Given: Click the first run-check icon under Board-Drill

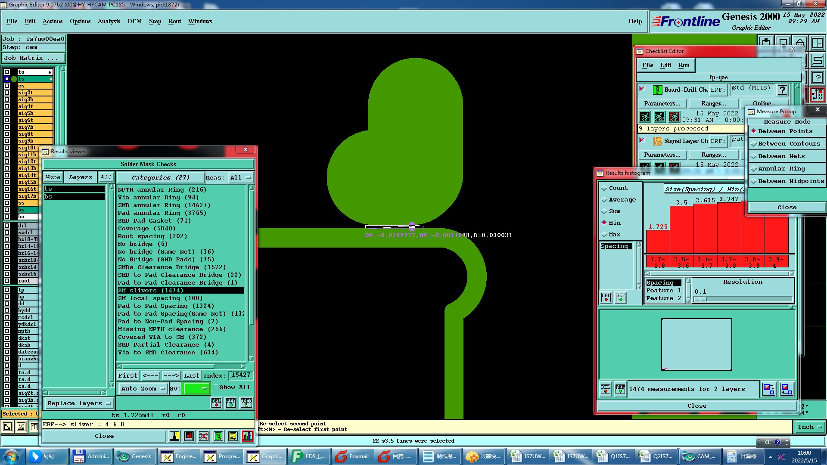Looking at the screenshot, I should (x=645, y=117).
